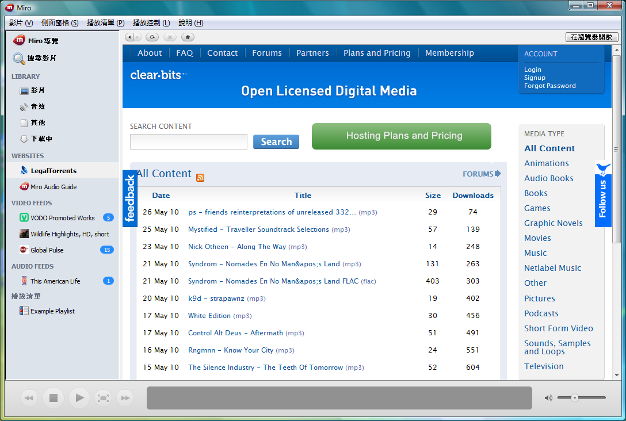
Task: Mute audio with the speaker icon
Action: click(548, 398)
